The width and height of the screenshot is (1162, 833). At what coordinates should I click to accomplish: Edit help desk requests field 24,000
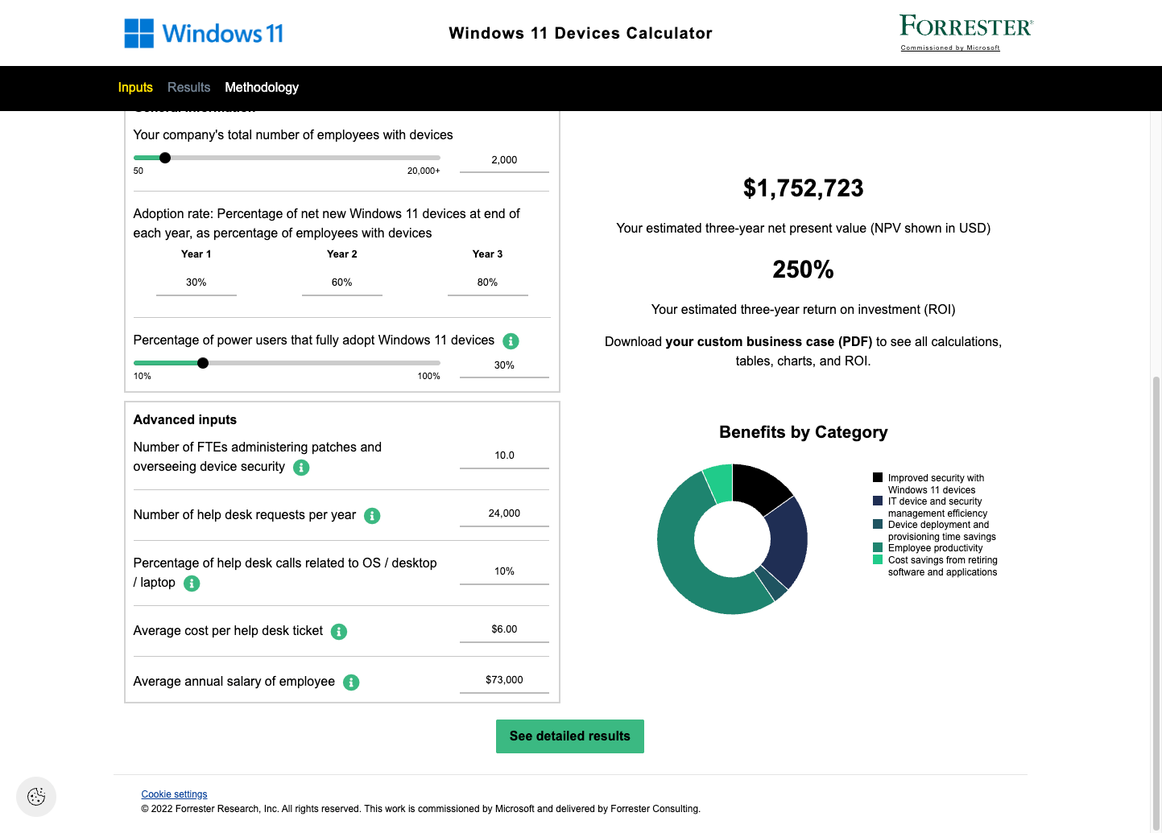coord(504,513)
